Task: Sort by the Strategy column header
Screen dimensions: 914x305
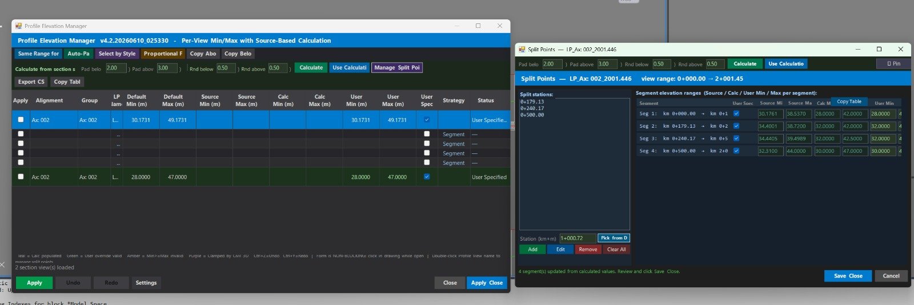Action: tap(454, 100)
